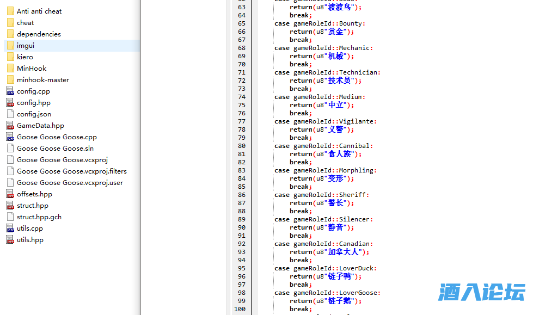Open the Anti anti cheat folder
The image size is (533, 315).
pos(39,11)
